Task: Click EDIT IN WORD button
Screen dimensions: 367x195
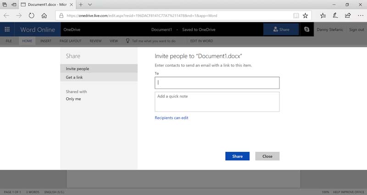Action: pyautogui.click(x=201, y=41)
